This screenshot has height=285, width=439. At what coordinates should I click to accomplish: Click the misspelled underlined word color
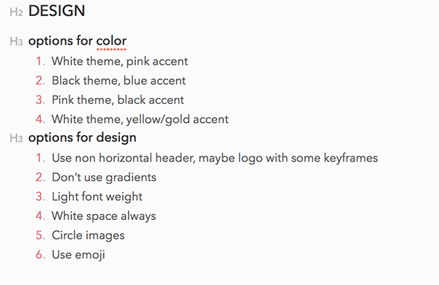point(111,41)
